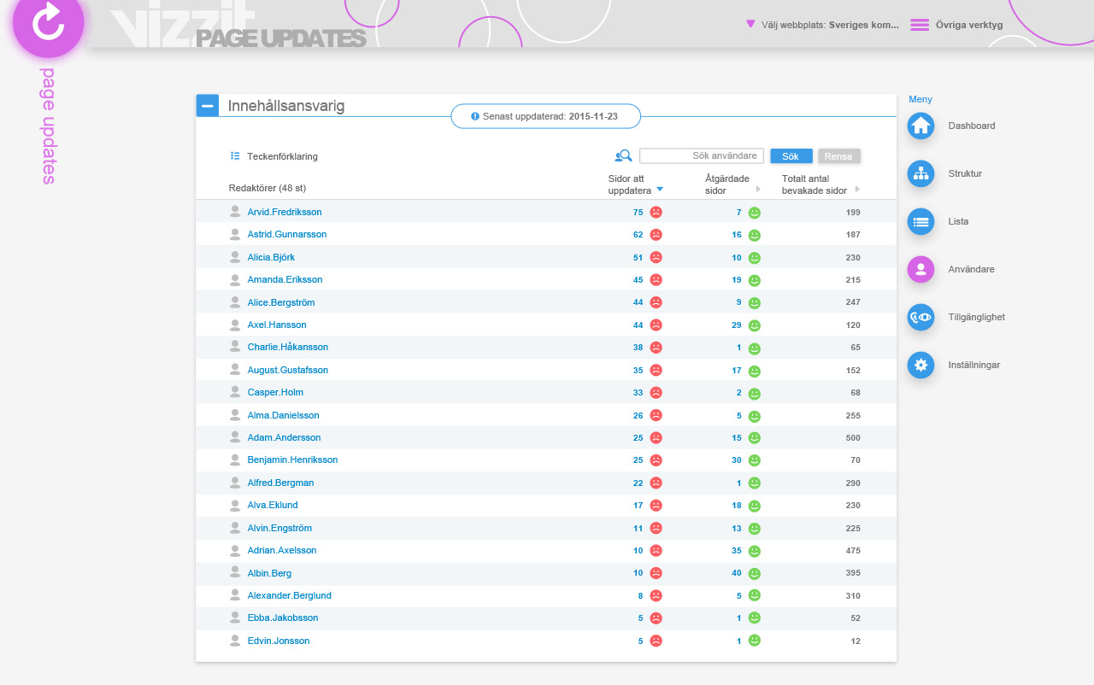Focus the Sök användare input field

click(701, 156)
